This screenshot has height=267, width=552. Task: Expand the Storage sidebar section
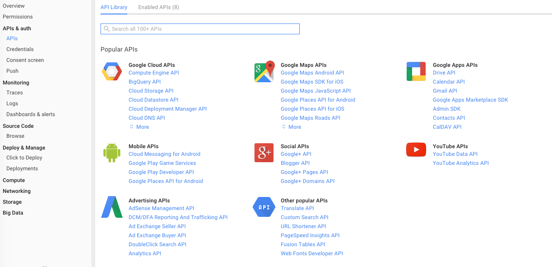pyautogui.click(x=12, y=202)
